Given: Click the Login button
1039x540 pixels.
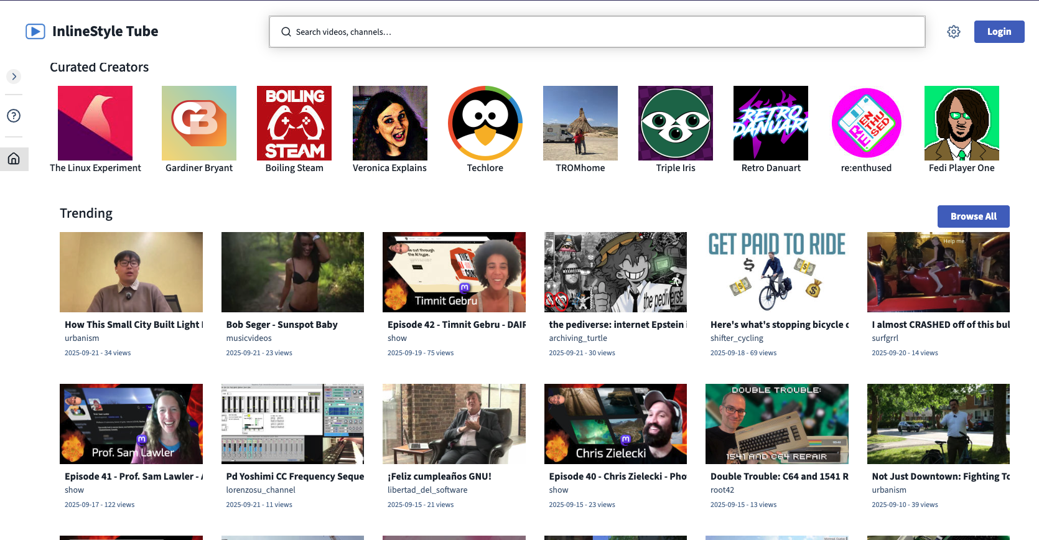Looking at the screenshot, I should click(999, 32).
